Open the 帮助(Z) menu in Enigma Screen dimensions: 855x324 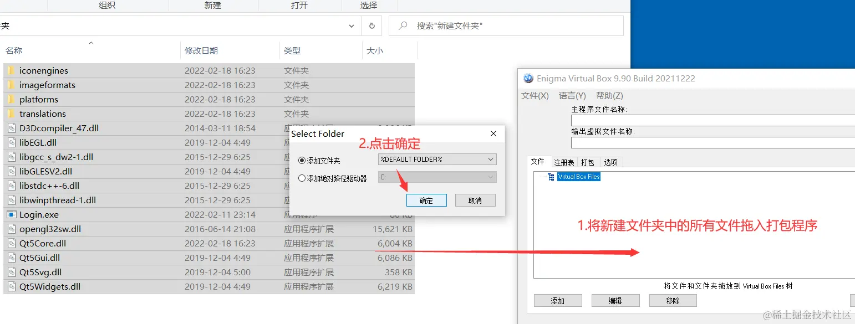609,96
